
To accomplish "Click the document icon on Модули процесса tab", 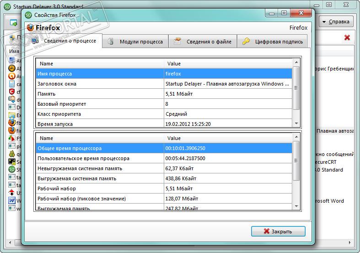I will click(x=111, y=41).
